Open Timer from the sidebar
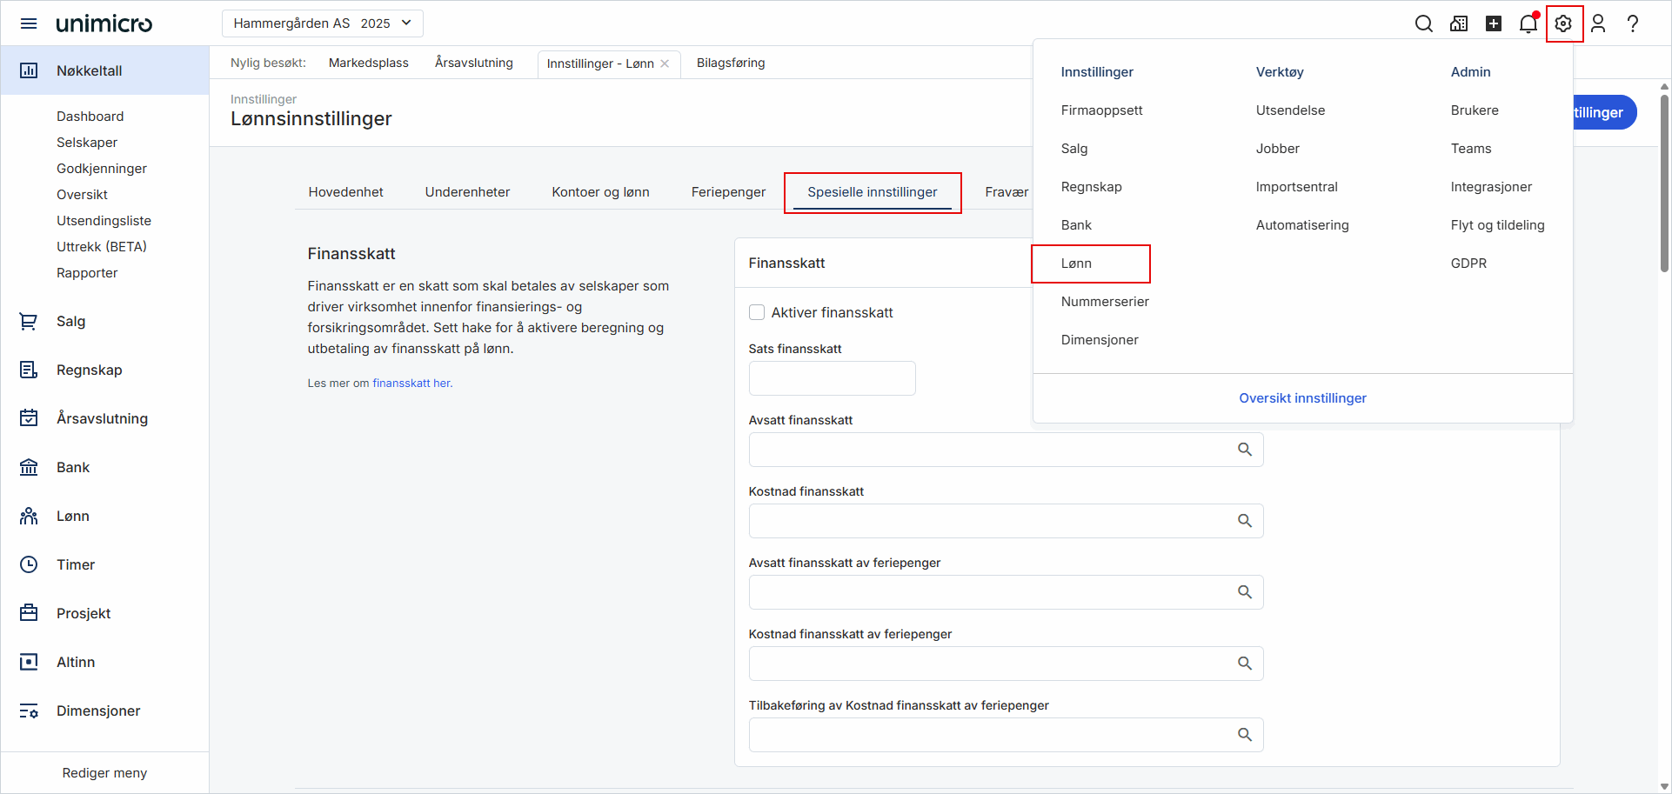Viewport: 1672px width, 794px height. coord(74,564)
